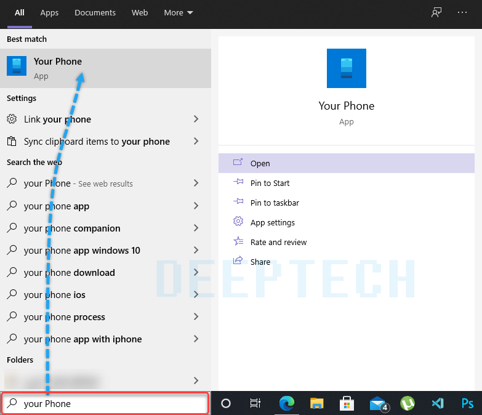Expand arrow for Sync clipboard items

click(x=196, y=141)
